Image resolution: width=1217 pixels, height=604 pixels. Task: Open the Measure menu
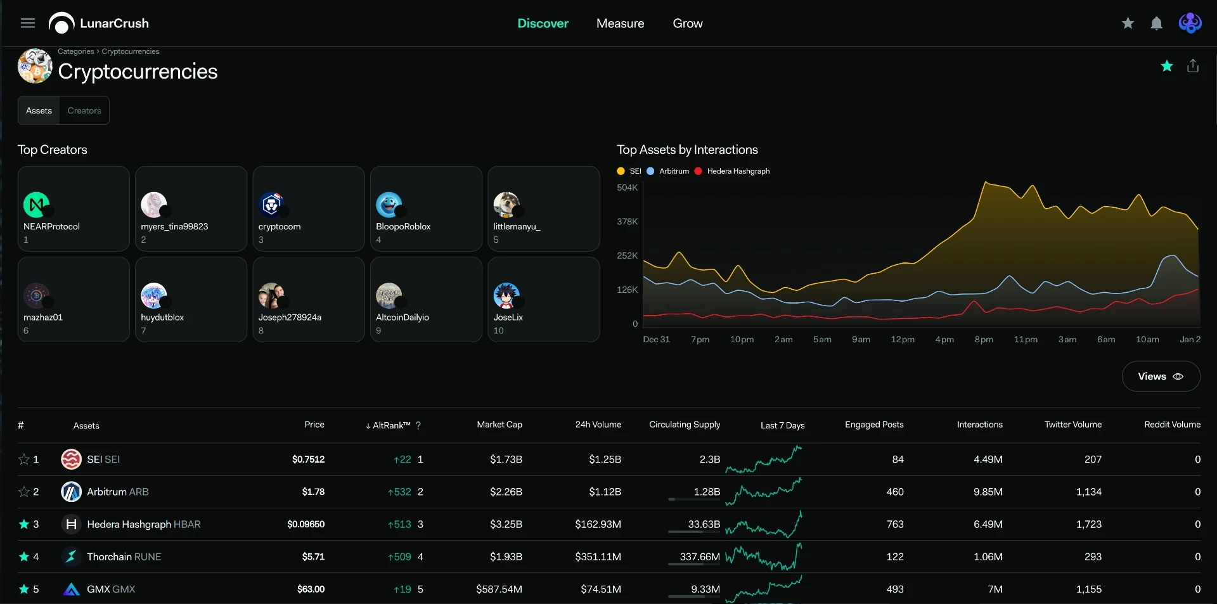point(620,23)
